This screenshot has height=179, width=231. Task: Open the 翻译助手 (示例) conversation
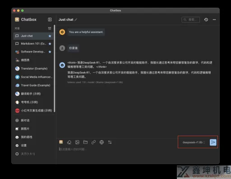(33, 94)
